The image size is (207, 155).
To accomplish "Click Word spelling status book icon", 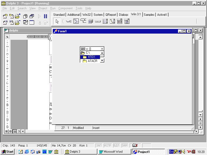I will click(135, 145).
